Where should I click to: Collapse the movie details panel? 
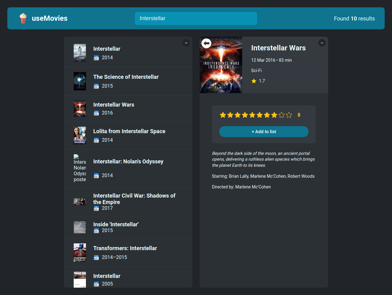pos(322,43)
